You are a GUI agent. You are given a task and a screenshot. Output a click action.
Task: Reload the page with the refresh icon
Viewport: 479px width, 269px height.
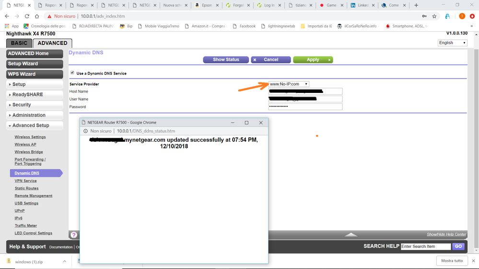pos(27,16)
